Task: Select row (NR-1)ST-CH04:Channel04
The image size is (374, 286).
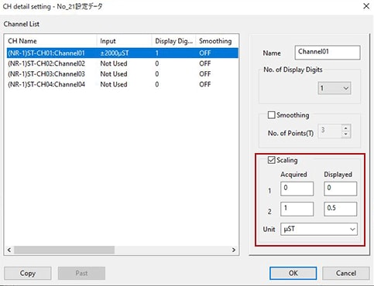Action: 122,84
